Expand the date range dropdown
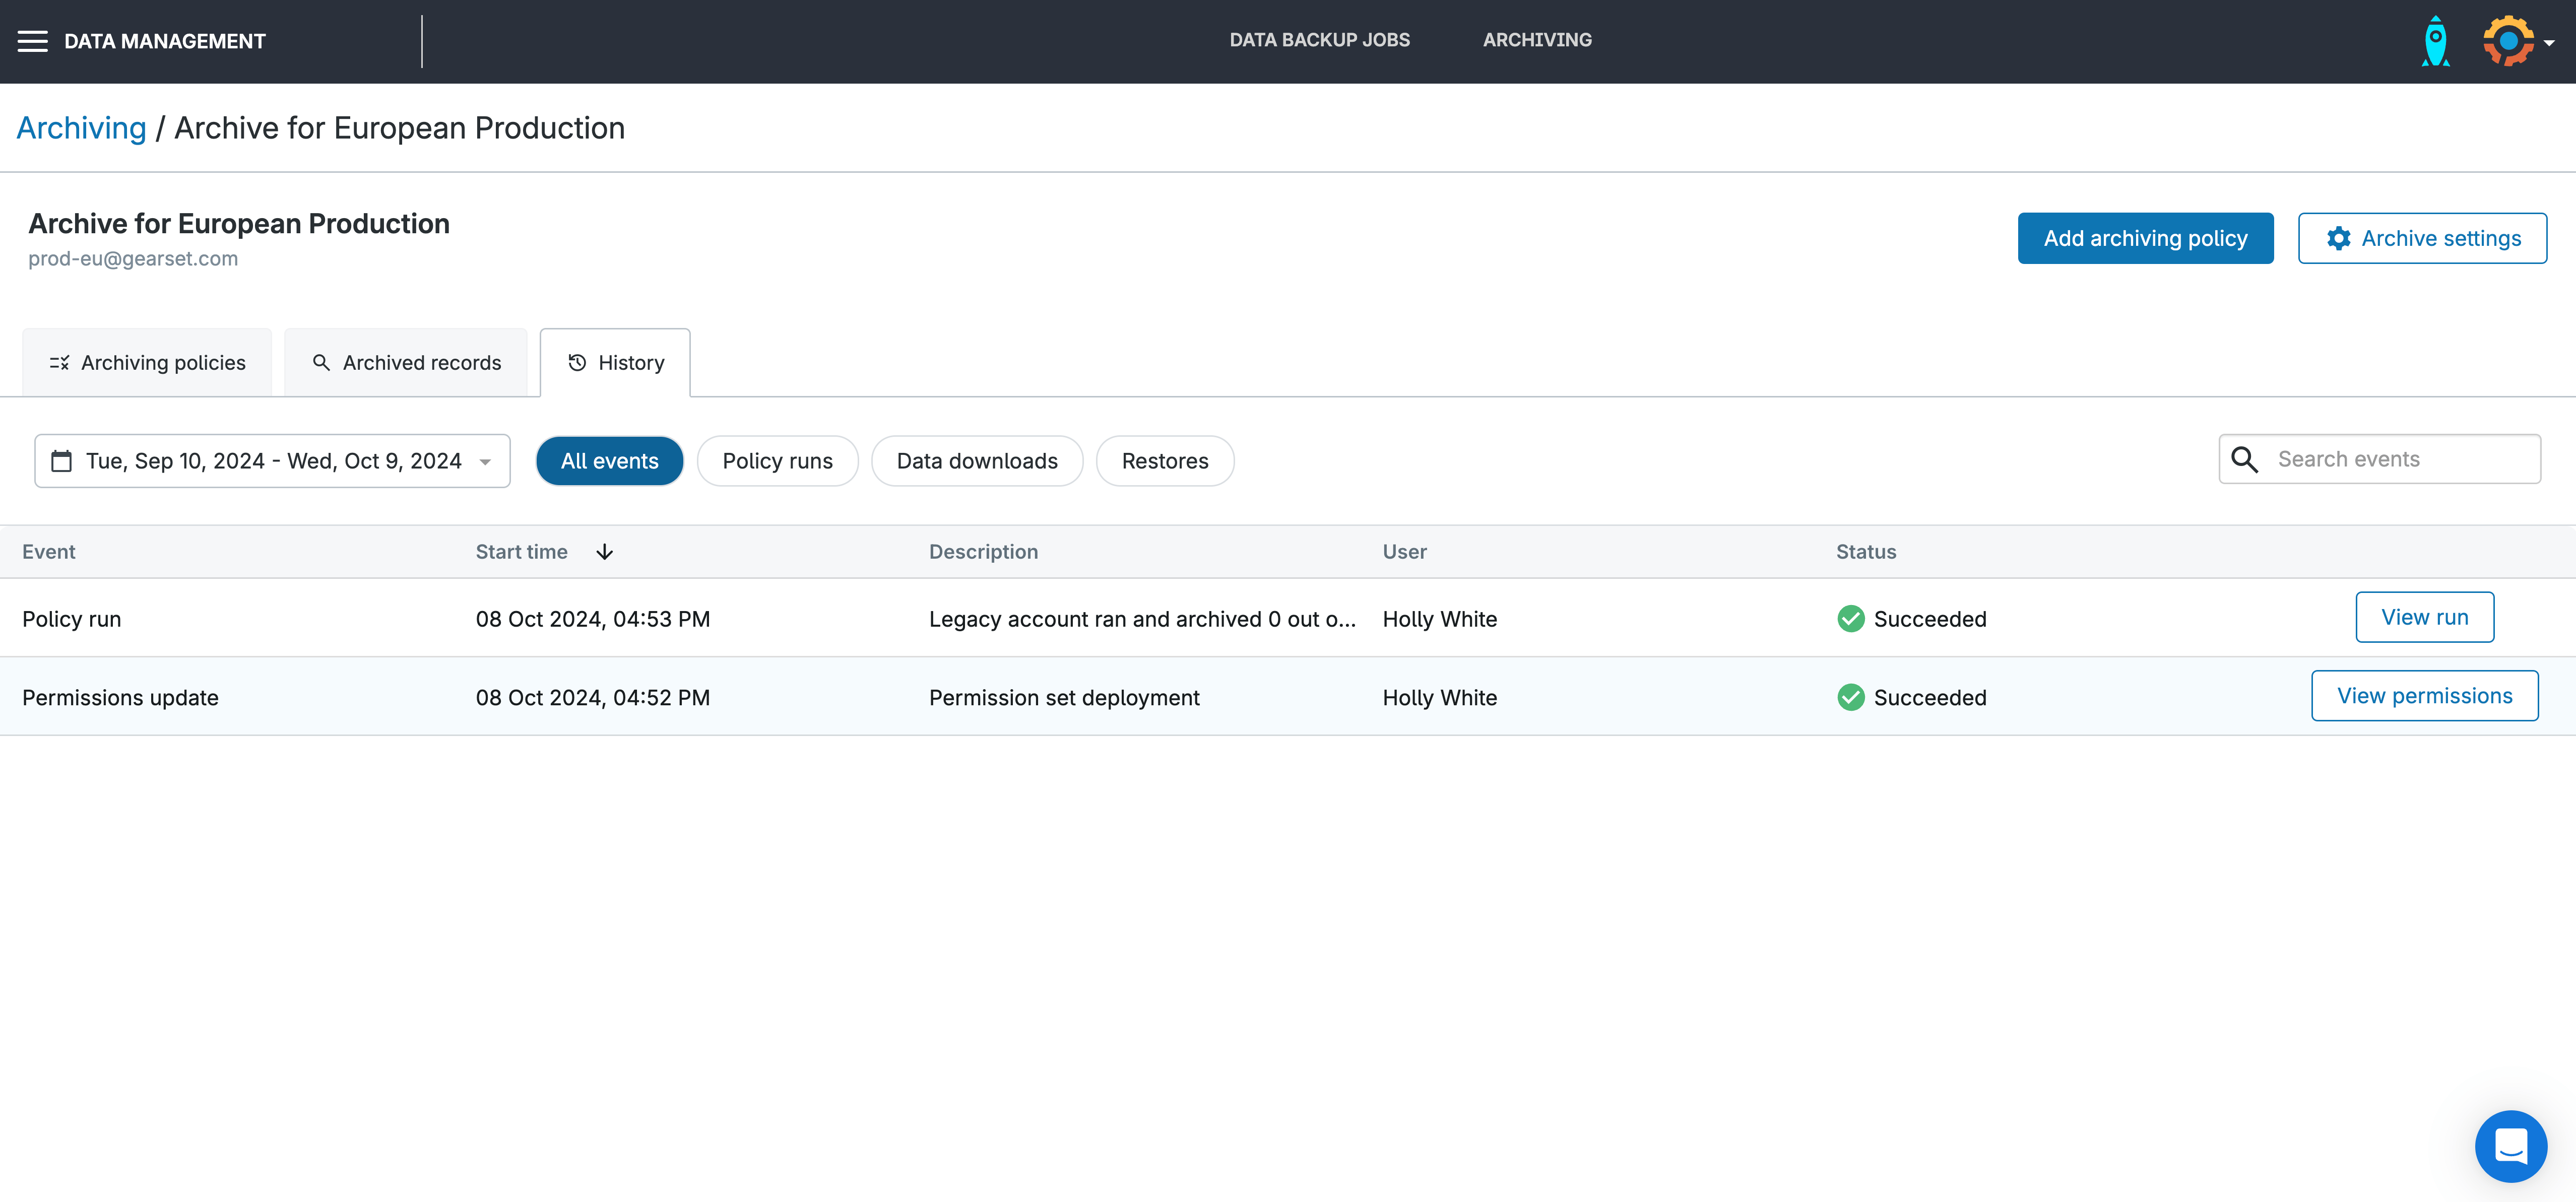 (x=485, y=461)
